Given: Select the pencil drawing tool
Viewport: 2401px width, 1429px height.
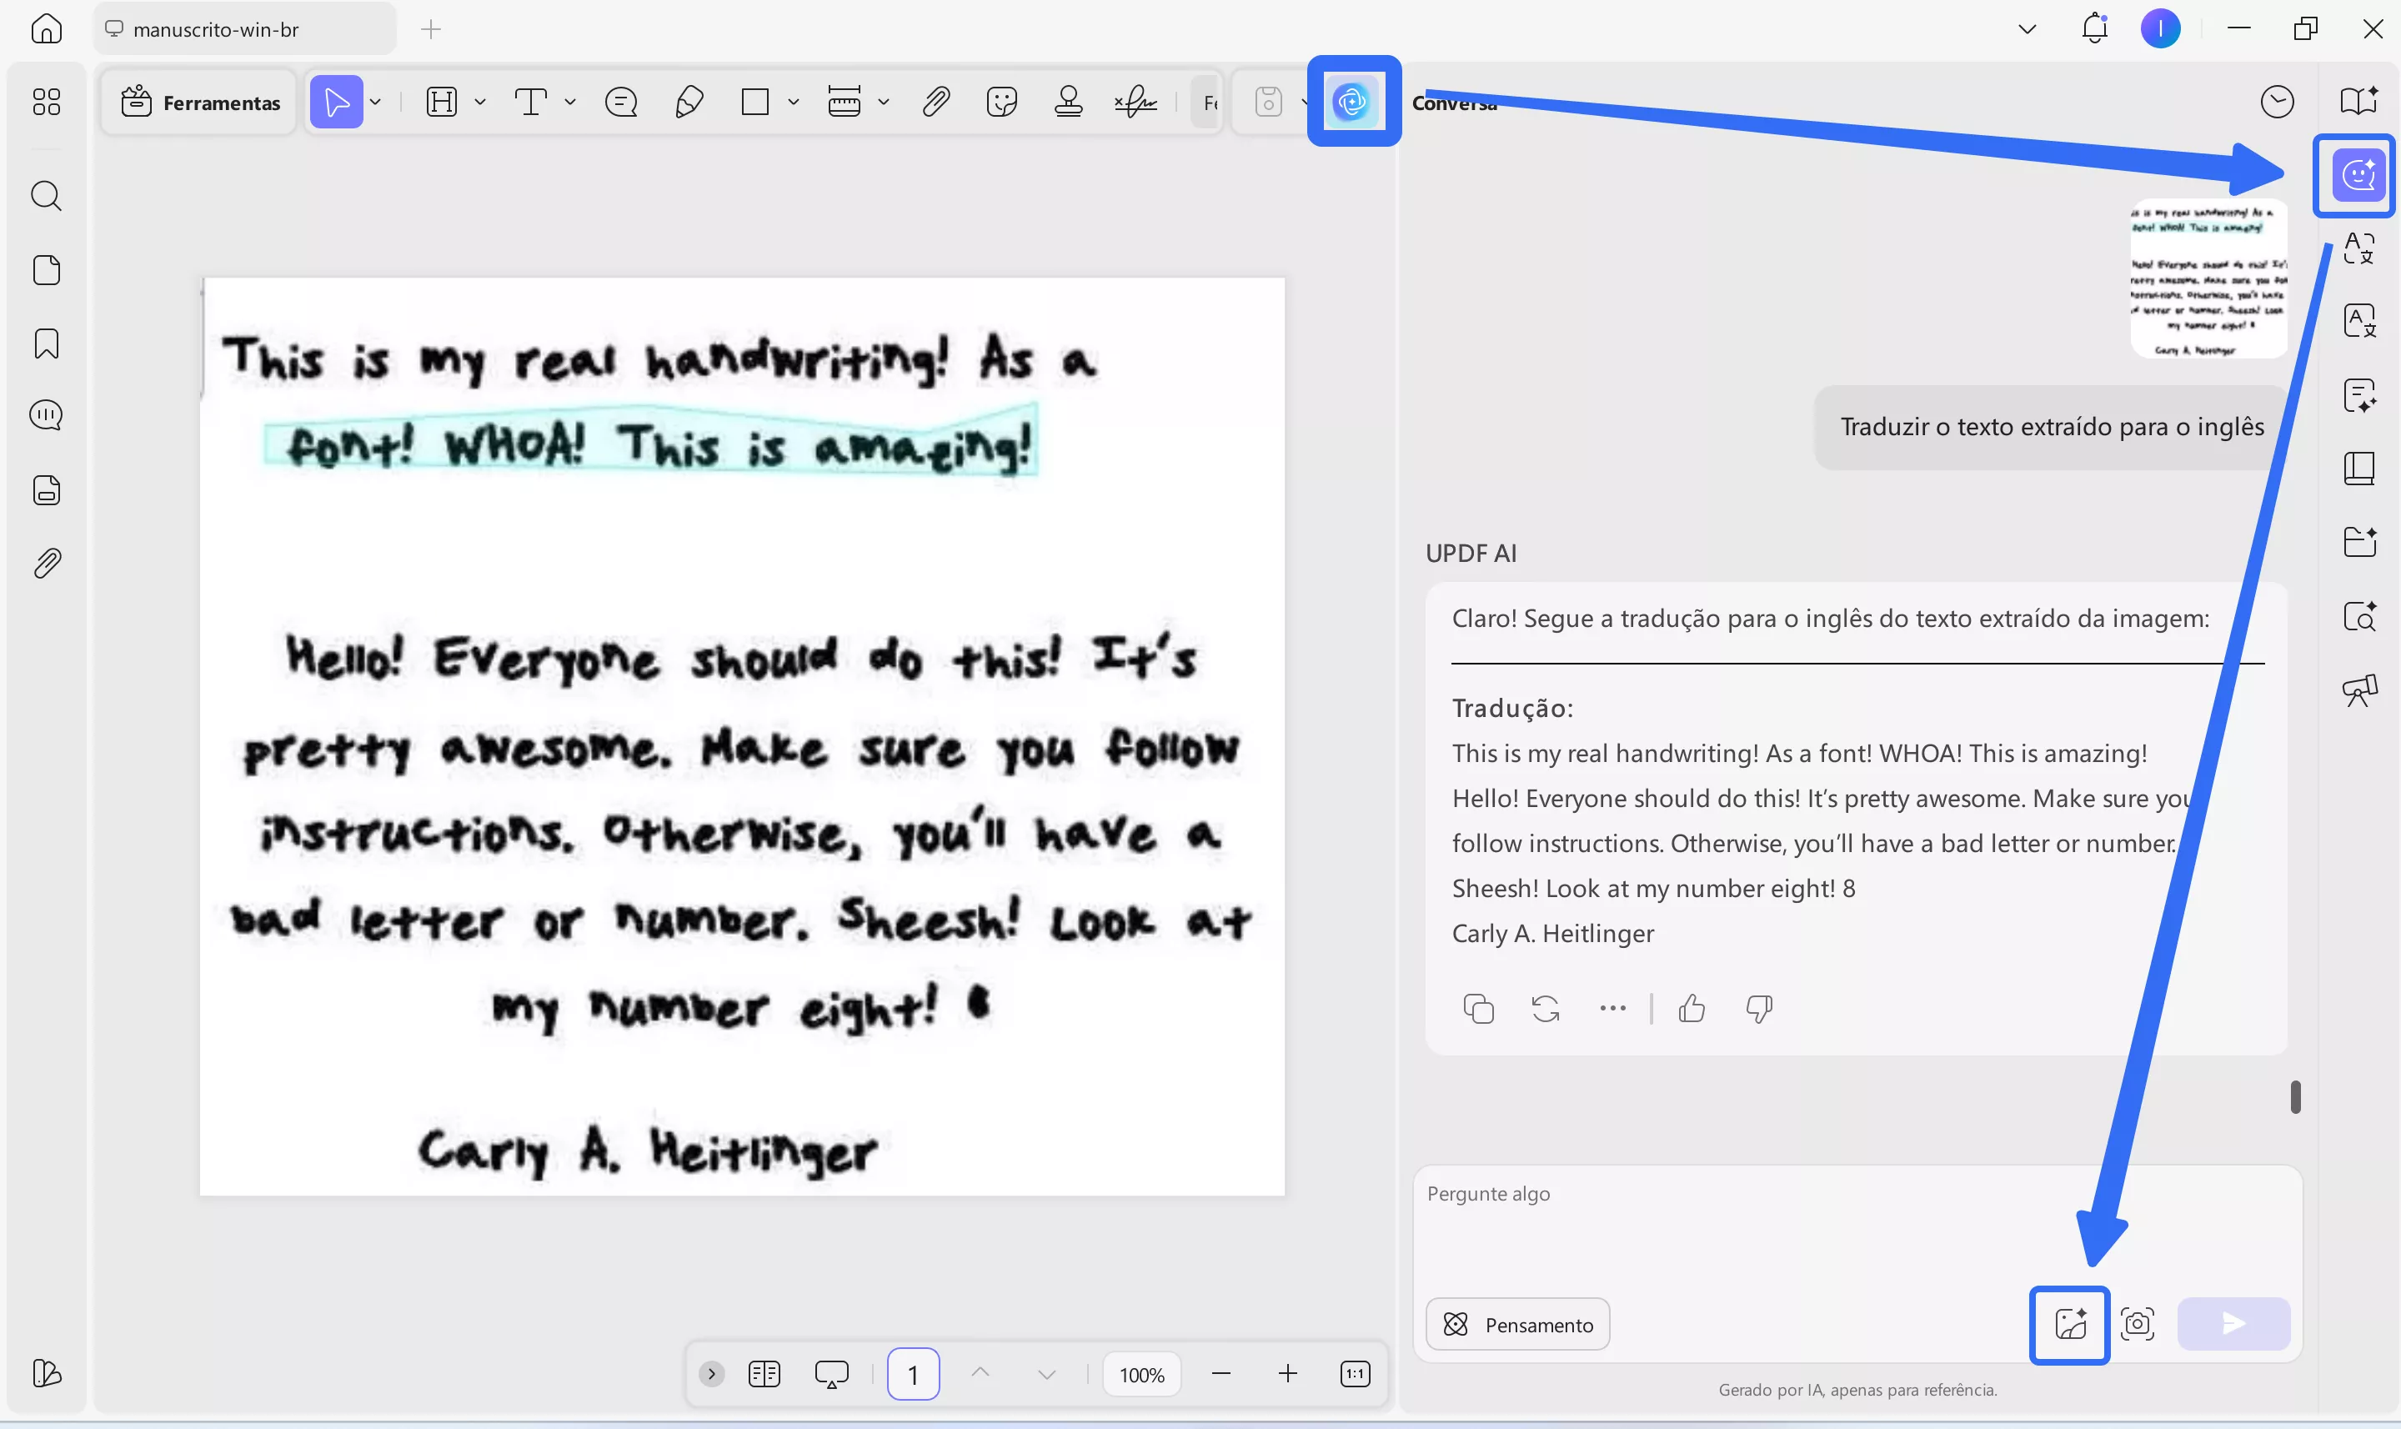Looking at the screenshot, I should point(689,101).
